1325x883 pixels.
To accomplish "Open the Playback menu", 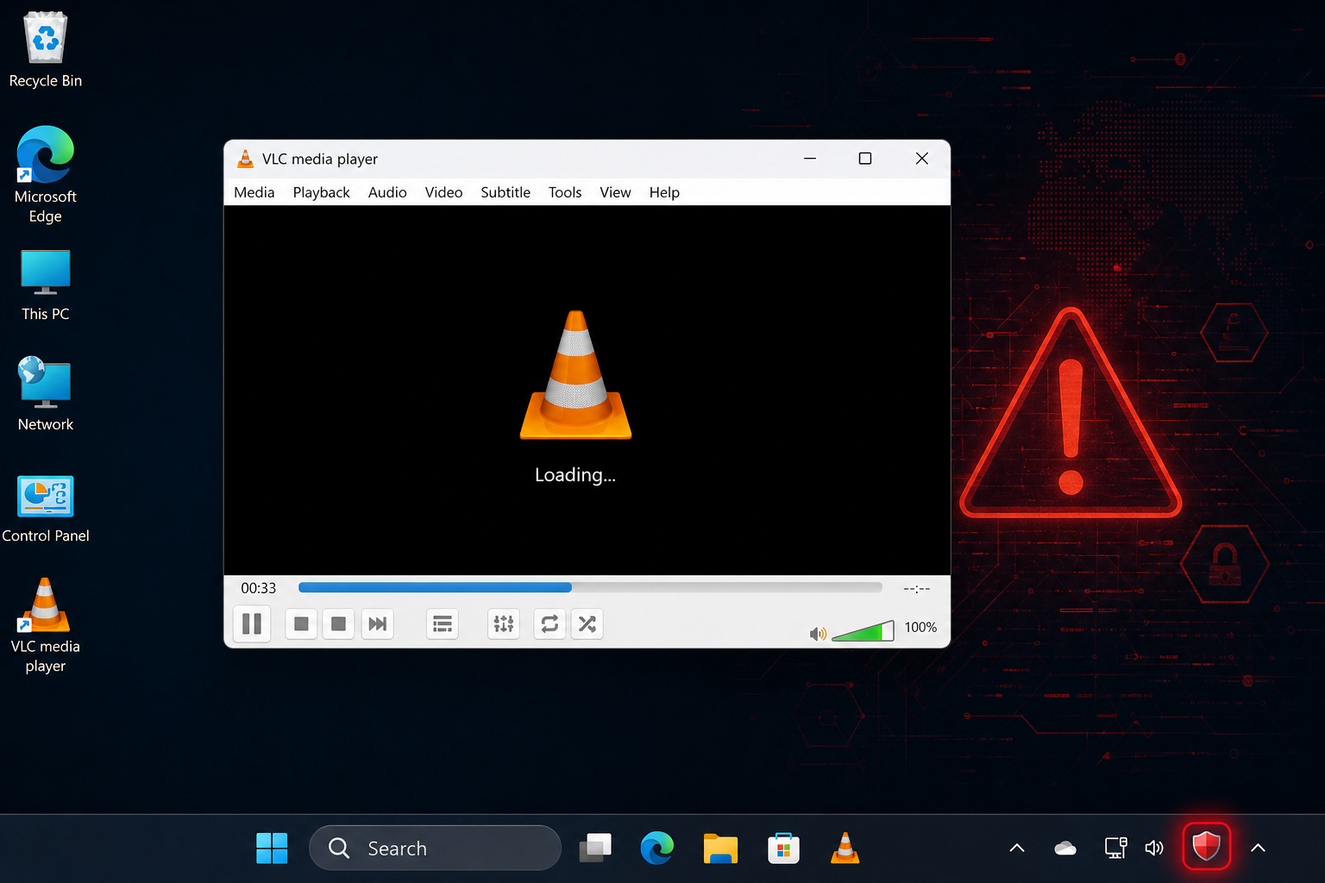I will tap(321, 192).
